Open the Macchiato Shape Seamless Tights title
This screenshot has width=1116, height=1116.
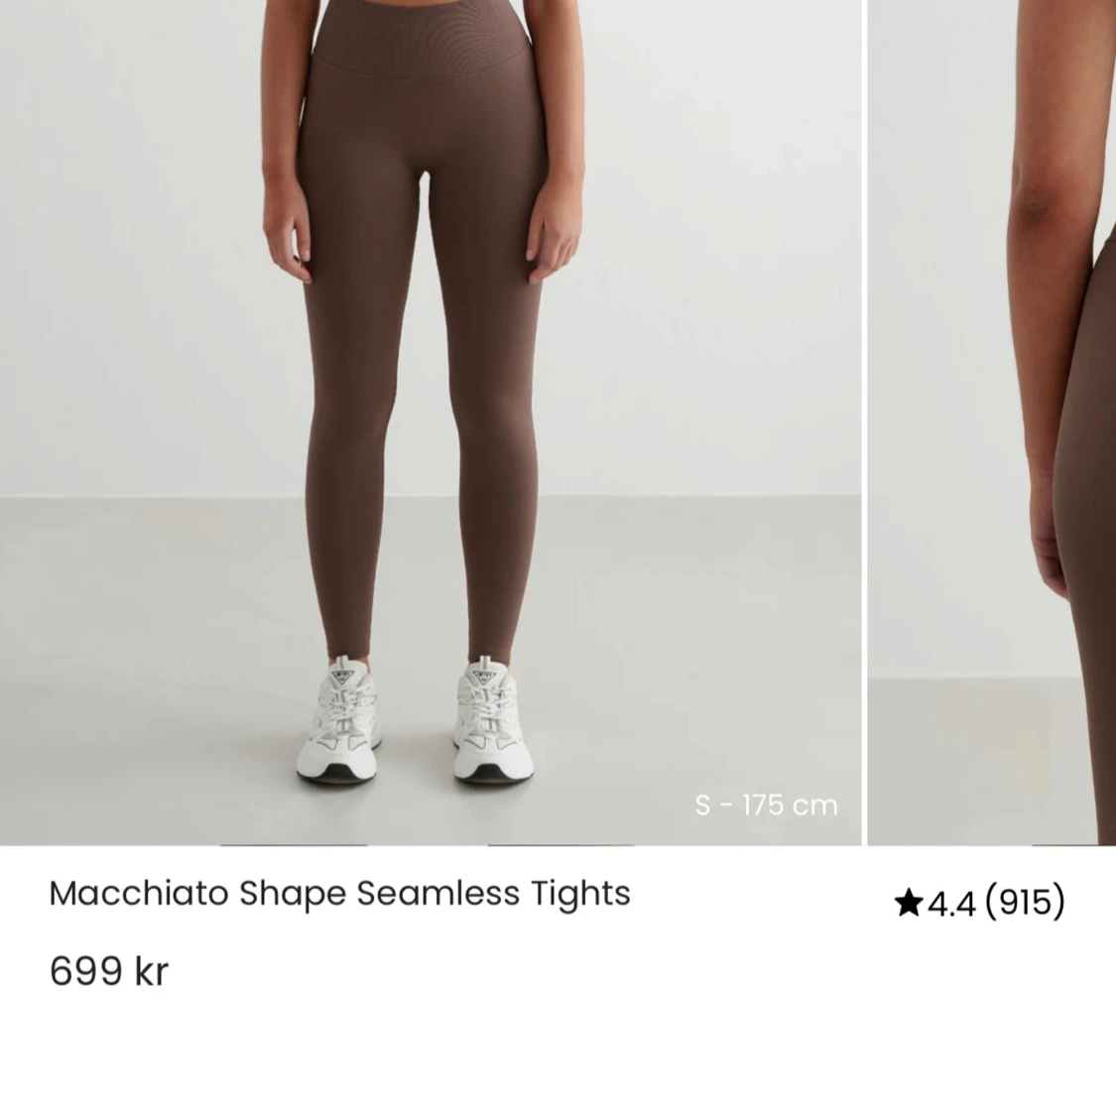(339, 894)
